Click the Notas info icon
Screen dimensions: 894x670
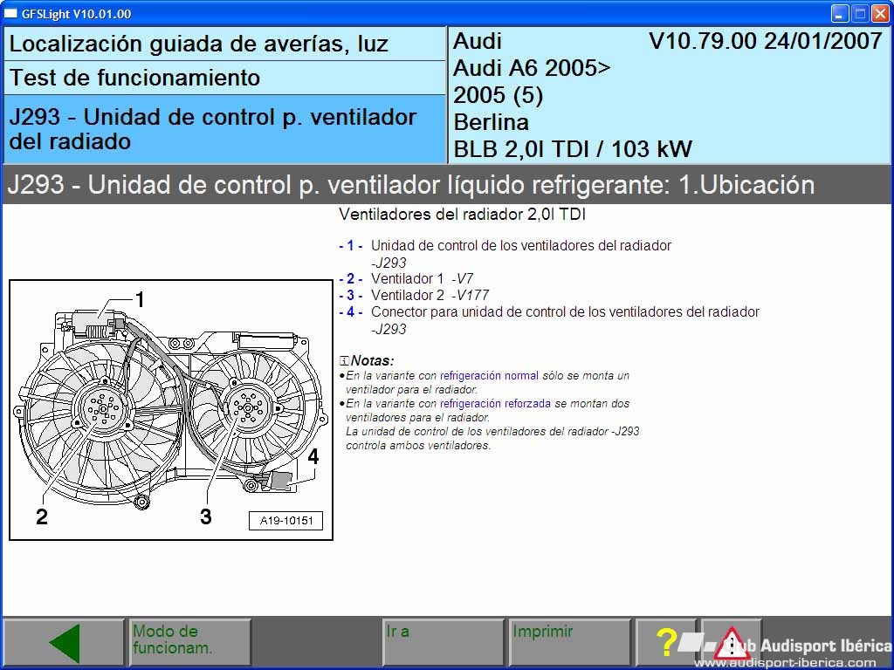click(344, 360)
